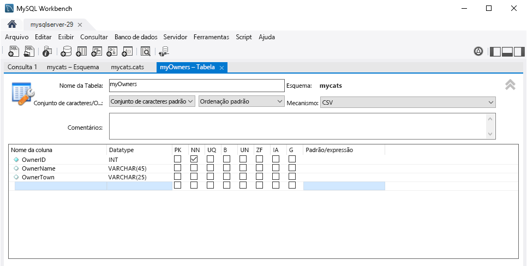Create a new function icon
527x266 pixels.
[x=127, y=51]
